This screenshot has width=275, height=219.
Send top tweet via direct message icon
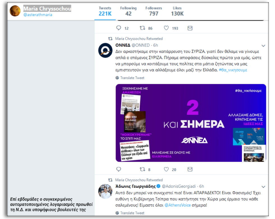click(190, 28)
